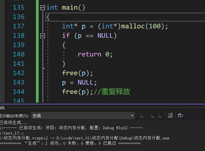
Task: Click the clear all output icon
Action: point(170,115)
